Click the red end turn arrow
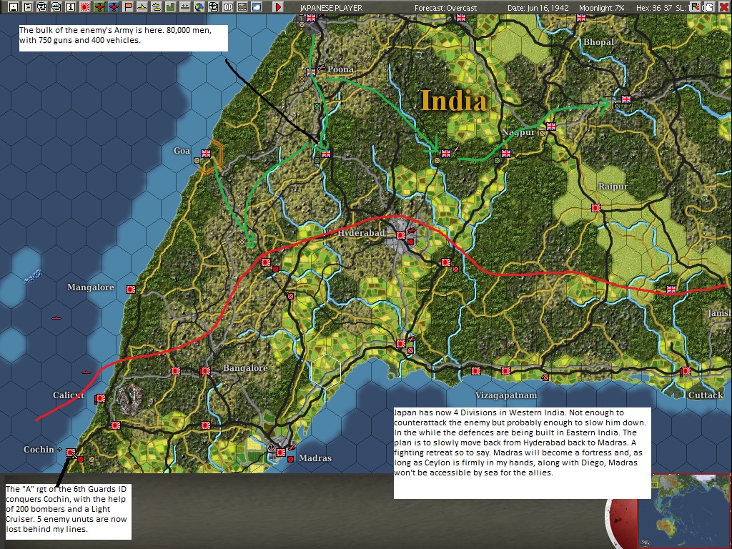 click(278, 6)
